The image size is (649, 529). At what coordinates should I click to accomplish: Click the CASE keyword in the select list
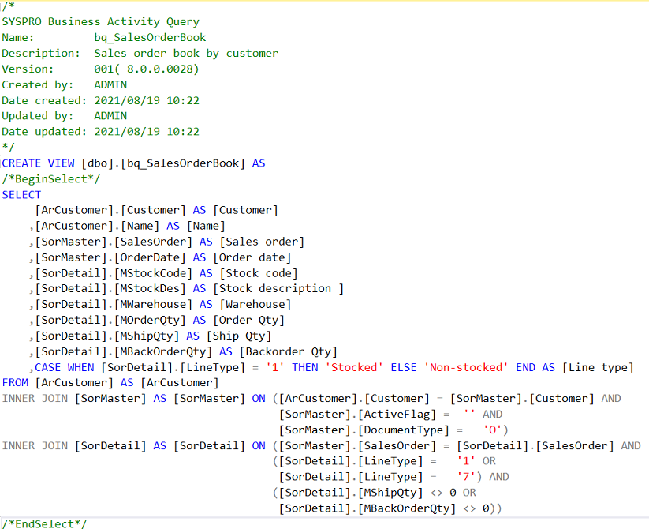pos(47,367)
